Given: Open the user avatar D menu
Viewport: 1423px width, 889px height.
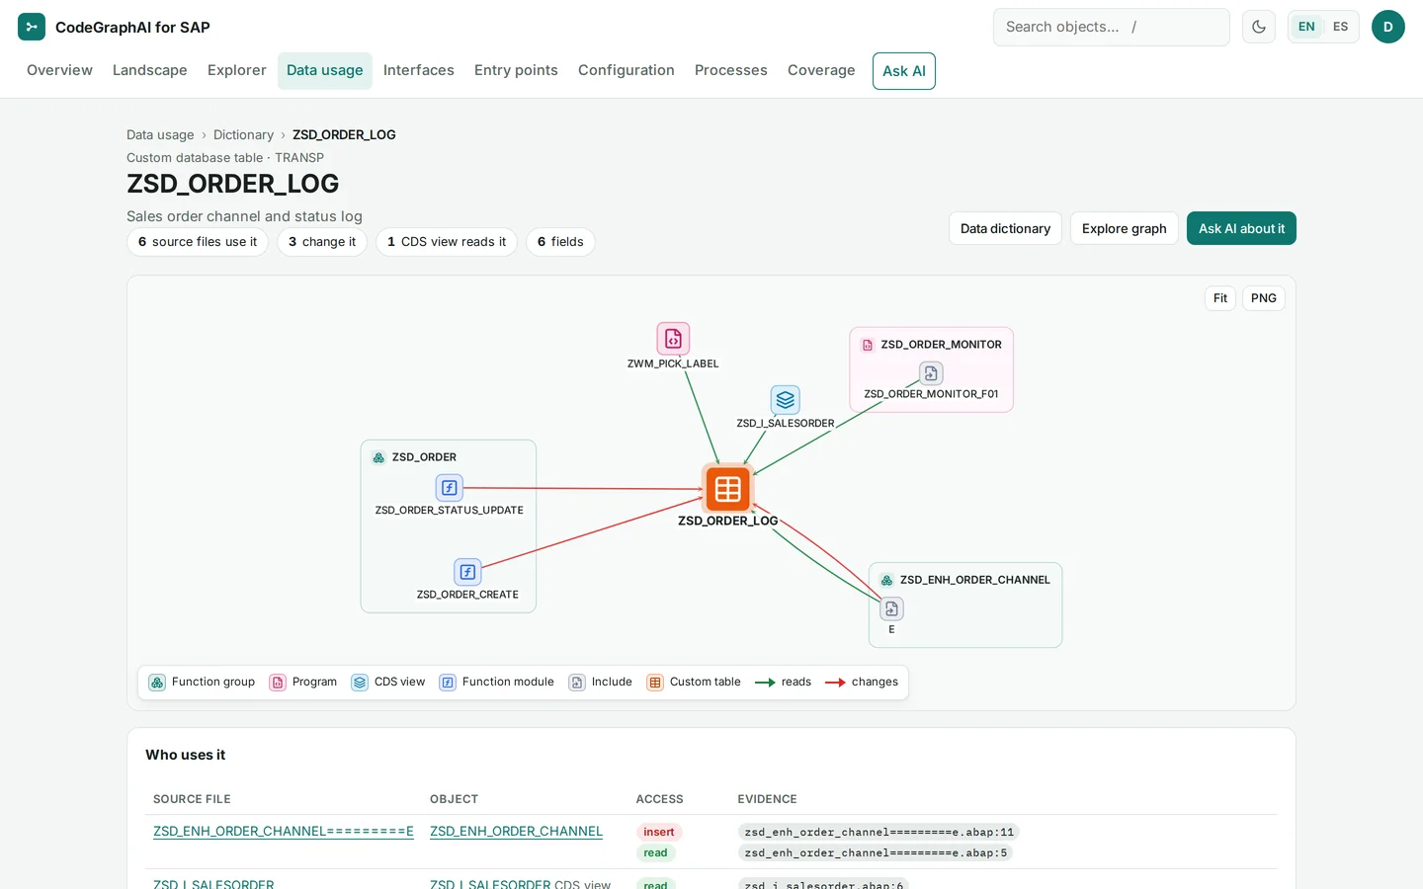Looking at the screenshot, I should click(1388, 27).
